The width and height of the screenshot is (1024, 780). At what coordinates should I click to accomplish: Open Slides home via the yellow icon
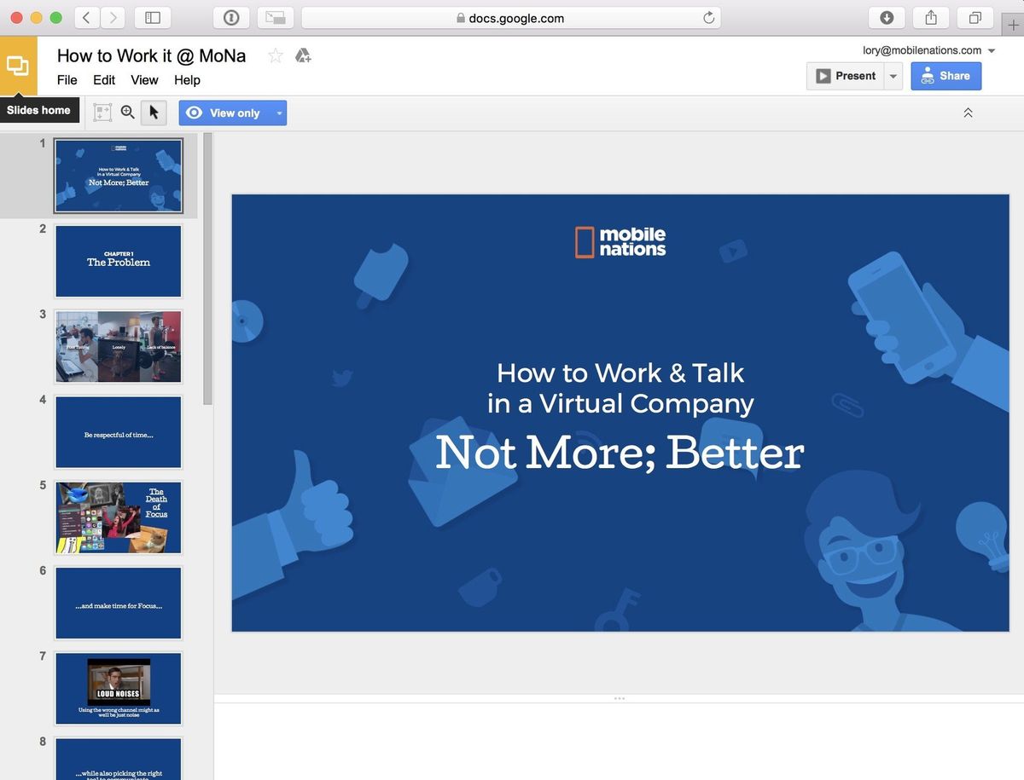coord(18,66)
